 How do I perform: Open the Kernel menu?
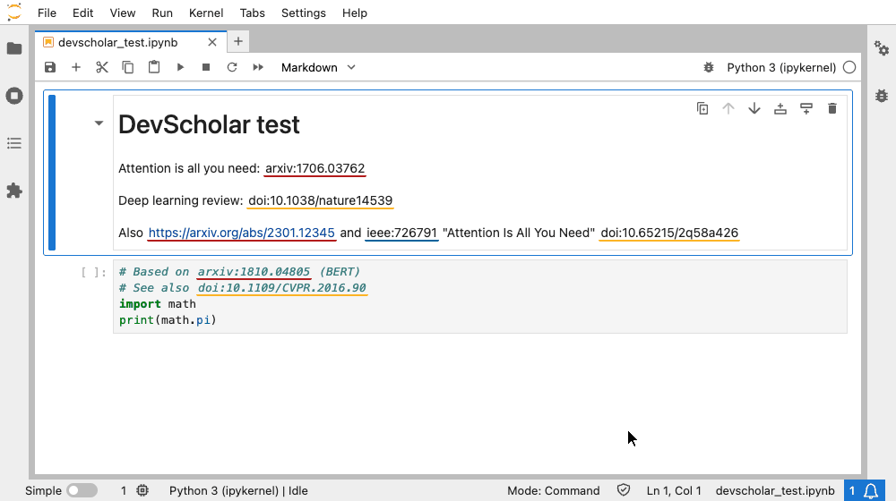point(206,13)
